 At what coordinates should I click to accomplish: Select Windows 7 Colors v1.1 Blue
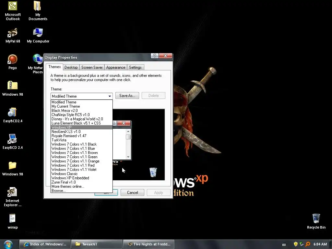pos(81,148)
